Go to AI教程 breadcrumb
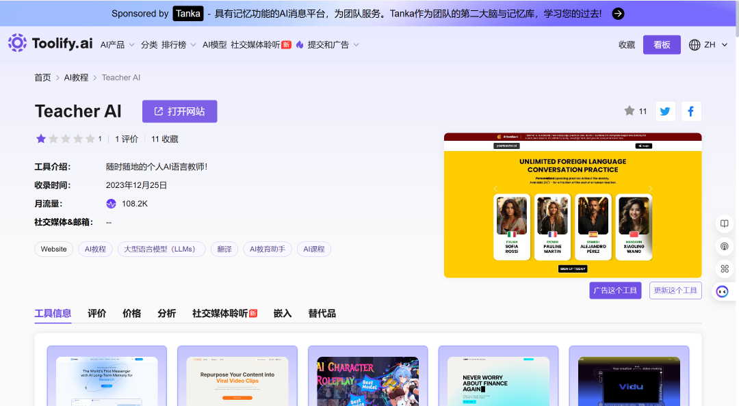739x406 pixels. (x=77, y=78)
